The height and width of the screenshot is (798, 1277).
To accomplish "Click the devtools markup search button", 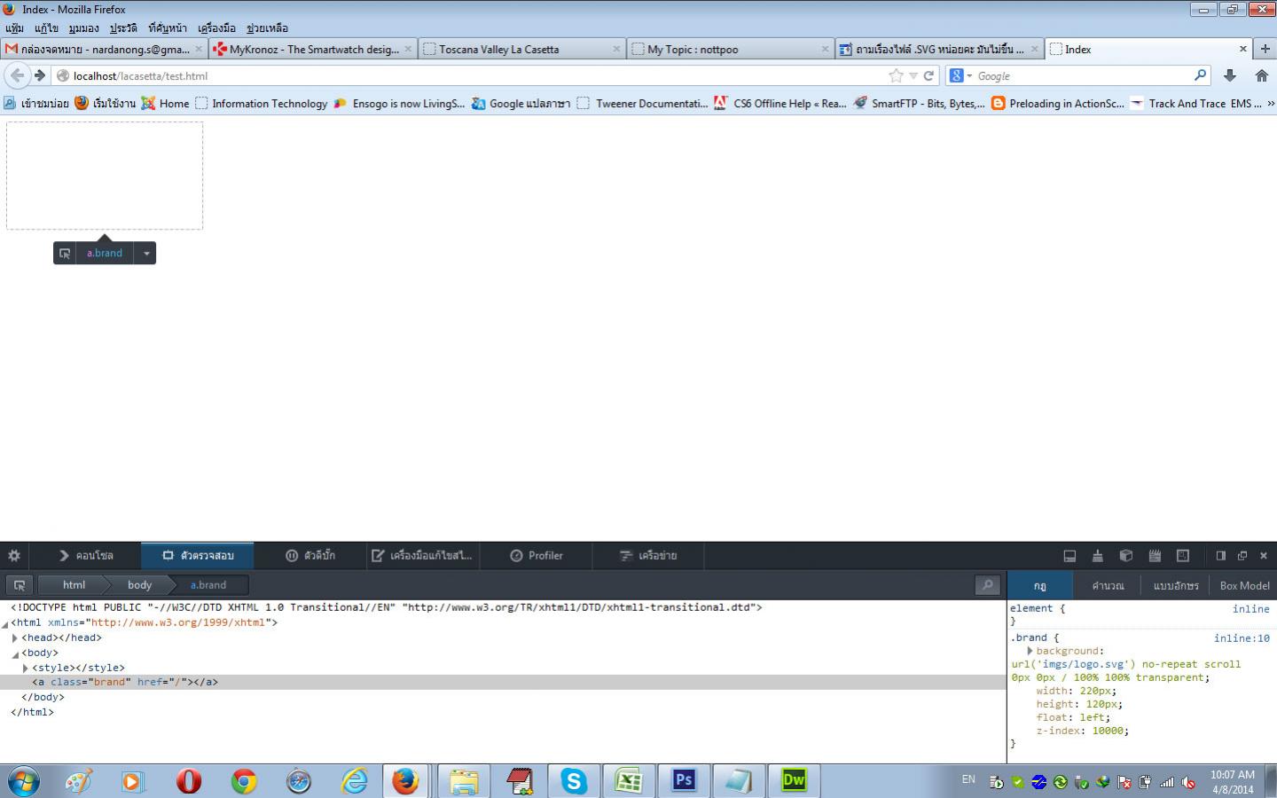I will [x=987, y=585].
